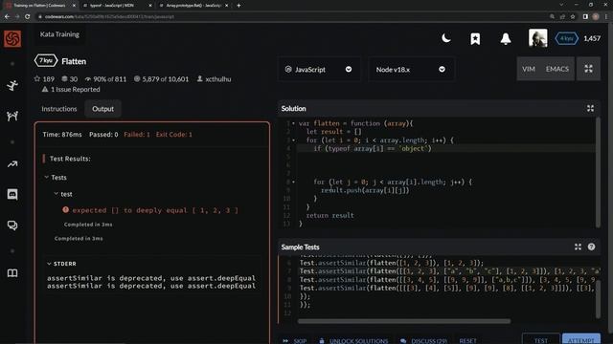The height and width of the screenshot is (344, 613).
Task: Open a new browser tab
Action: (238, 6)
